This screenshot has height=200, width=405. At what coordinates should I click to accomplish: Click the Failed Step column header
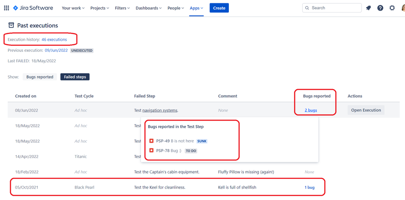144,96
